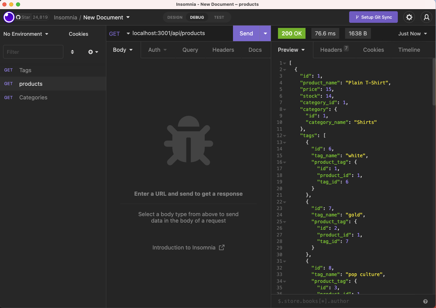
Task: Click the JSONPath response filter field
Action: coord(347,301)
